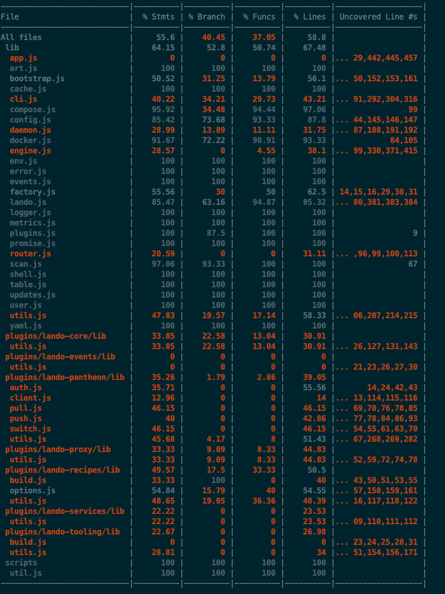
Task: Select the engine.js file name
Action: coord(30,151)
